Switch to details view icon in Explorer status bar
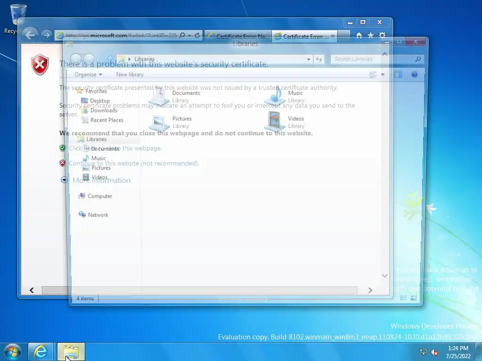The height and width of the screenshot is (361, 482). 403,298
